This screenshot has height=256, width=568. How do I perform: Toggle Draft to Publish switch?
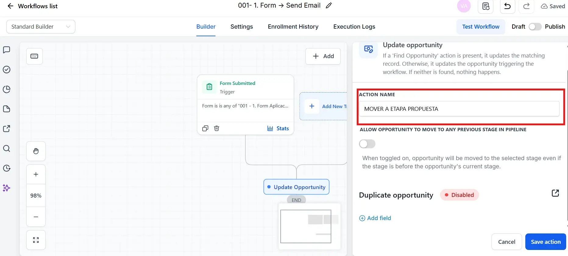[x=535, y=27]
